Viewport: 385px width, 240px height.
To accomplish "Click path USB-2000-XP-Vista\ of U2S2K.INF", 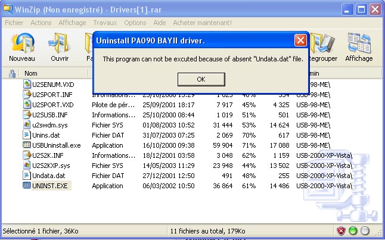I will 324,155.
